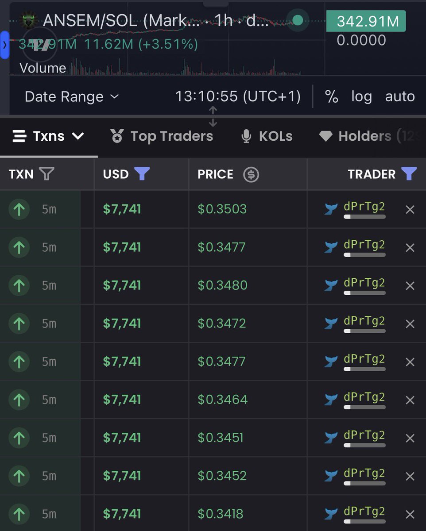Click the 342.91M price label on chart axis

(x=366, y=21)
